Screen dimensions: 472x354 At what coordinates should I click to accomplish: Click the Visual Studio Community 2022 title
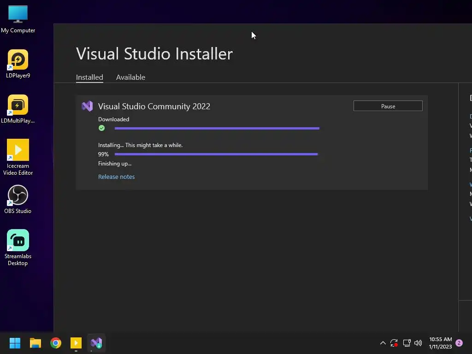154,106
